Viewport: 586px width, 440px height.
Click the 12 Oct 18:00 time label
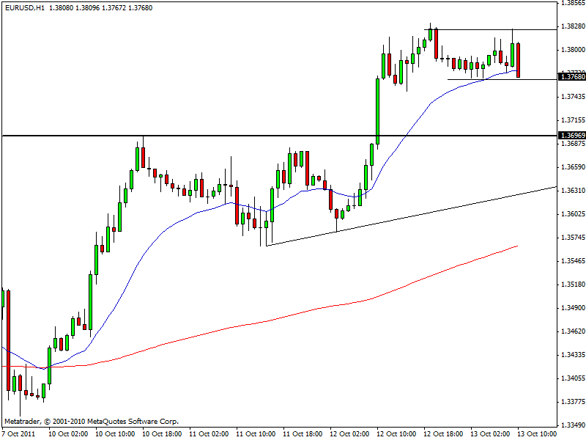click(x=444, y=433)
